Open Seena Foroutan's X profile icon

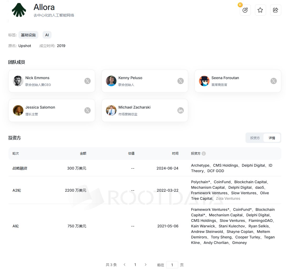pos(274,81)
